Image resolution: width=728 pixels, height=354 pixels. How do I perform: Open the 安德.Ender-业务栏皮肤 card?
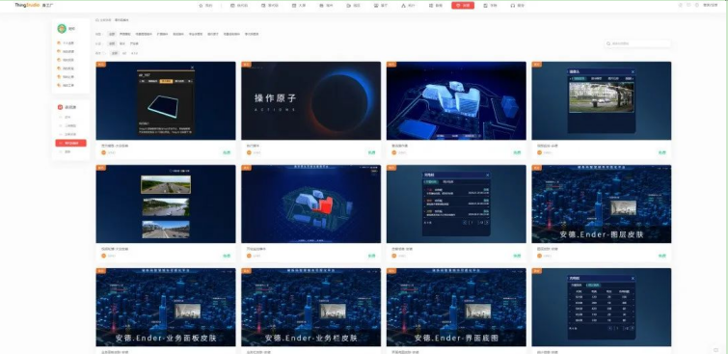[x=310, y=307]
